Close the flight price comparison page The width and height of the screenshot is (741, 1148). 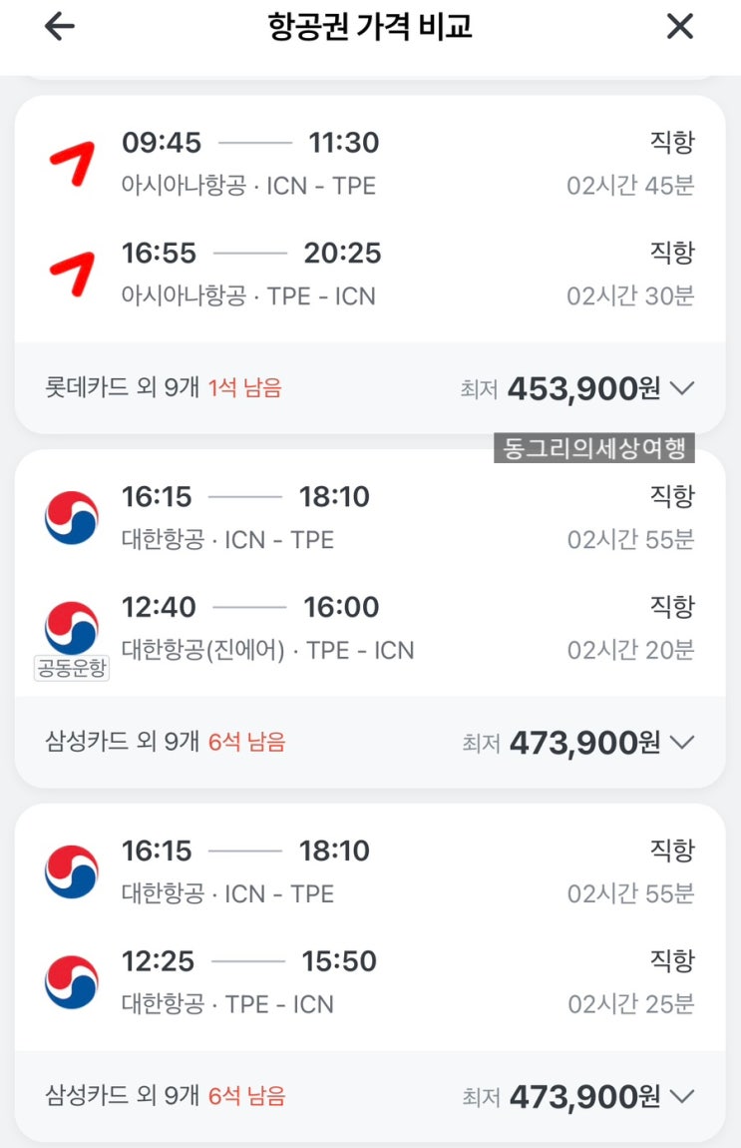679,27
